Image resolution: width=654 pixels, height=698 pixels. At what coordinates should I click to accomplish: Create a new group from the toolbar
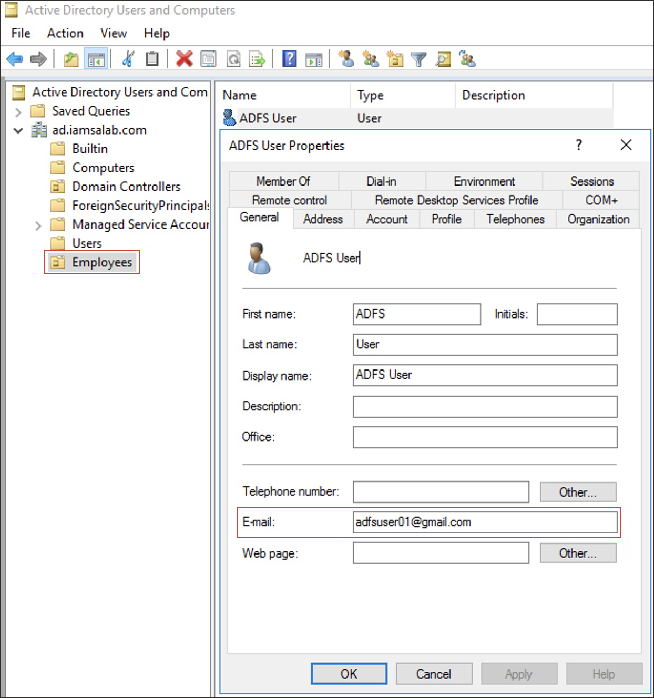click(371, 59)
